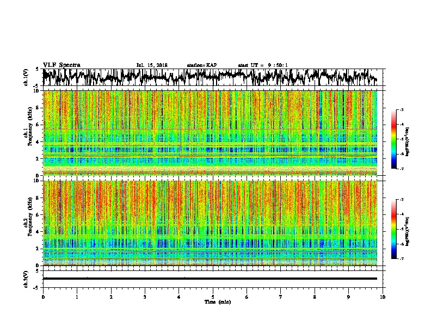Click the "Time (min)" axis label
This screenshot has width=431, height=333.
[x=218, y=302]
